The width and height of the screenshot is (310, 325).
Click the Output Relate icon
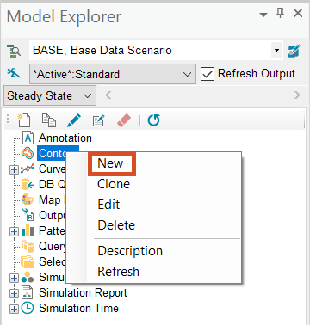[28, 215]
